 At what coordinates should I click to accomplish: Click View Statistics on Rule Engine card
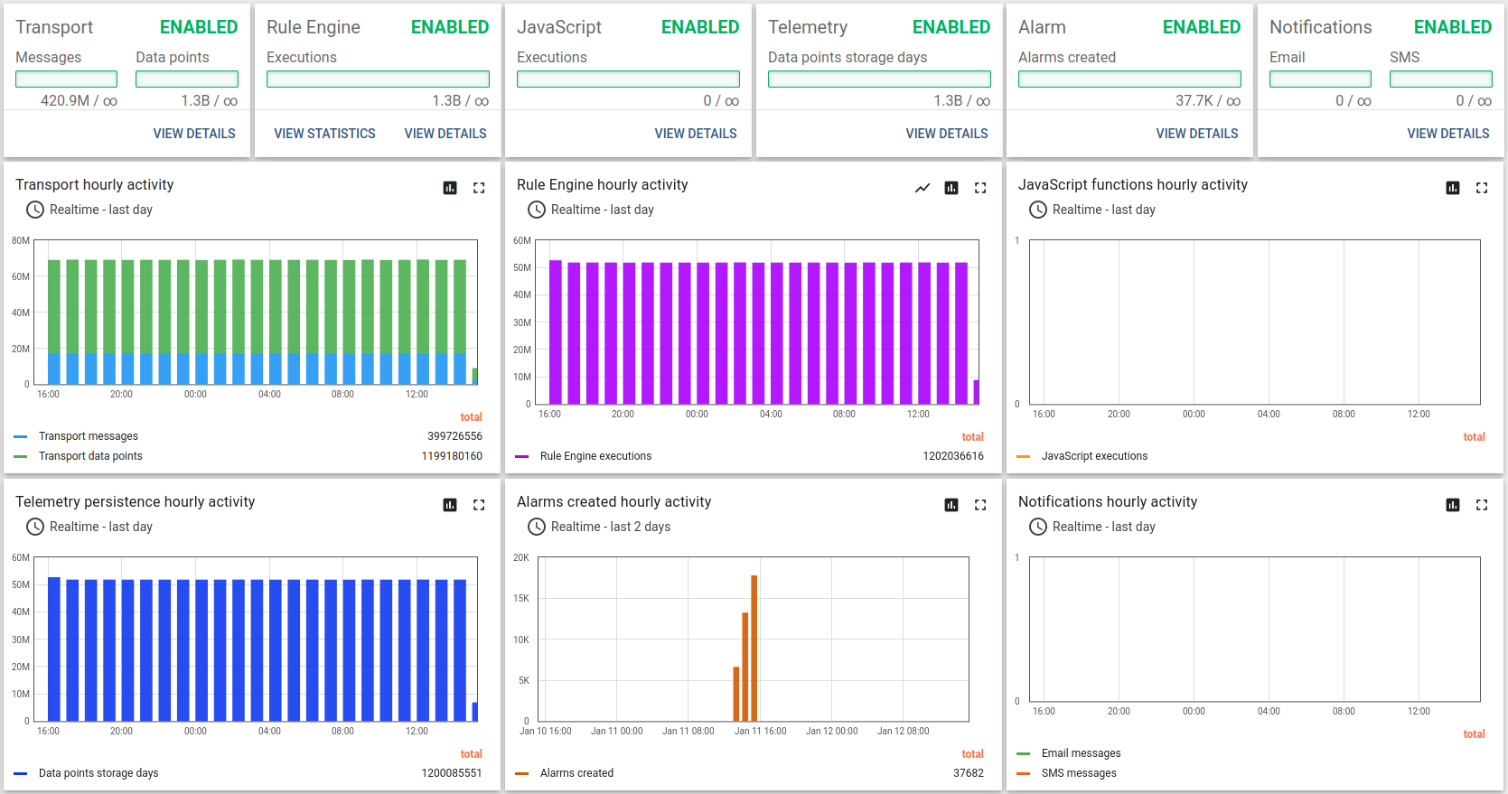click(324, 134)
